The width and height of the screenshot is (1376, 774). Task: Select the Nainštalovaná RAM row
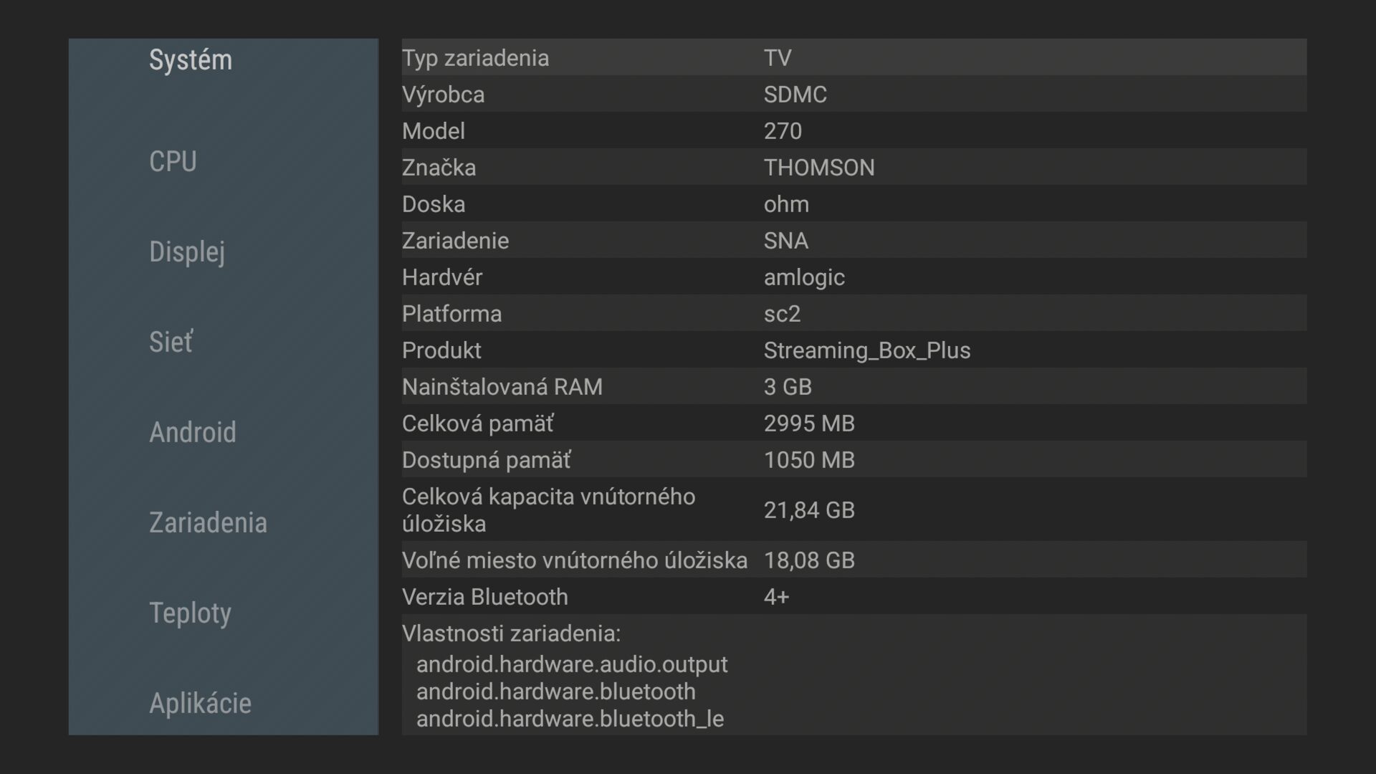click(854, 386)
